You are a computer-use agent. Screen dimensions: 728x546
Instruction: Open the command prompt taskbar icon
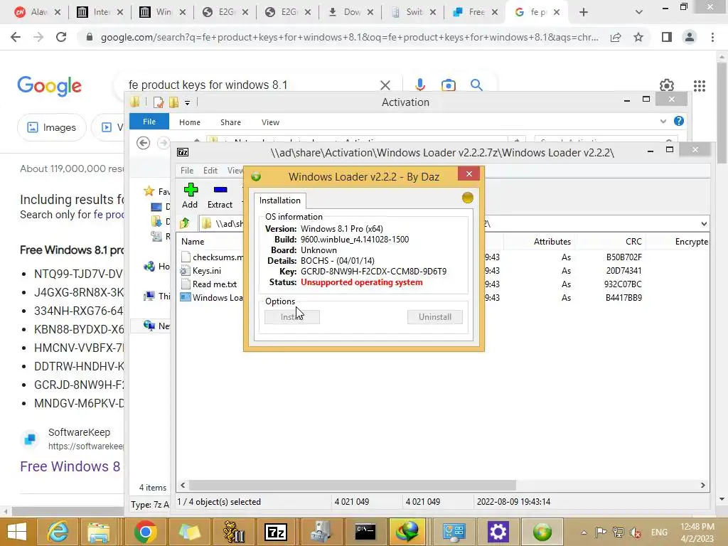(x=365, y=532)
